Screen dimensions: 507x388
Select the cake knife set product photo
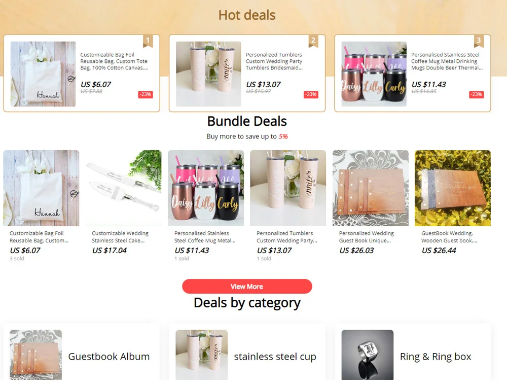[124, 188]
